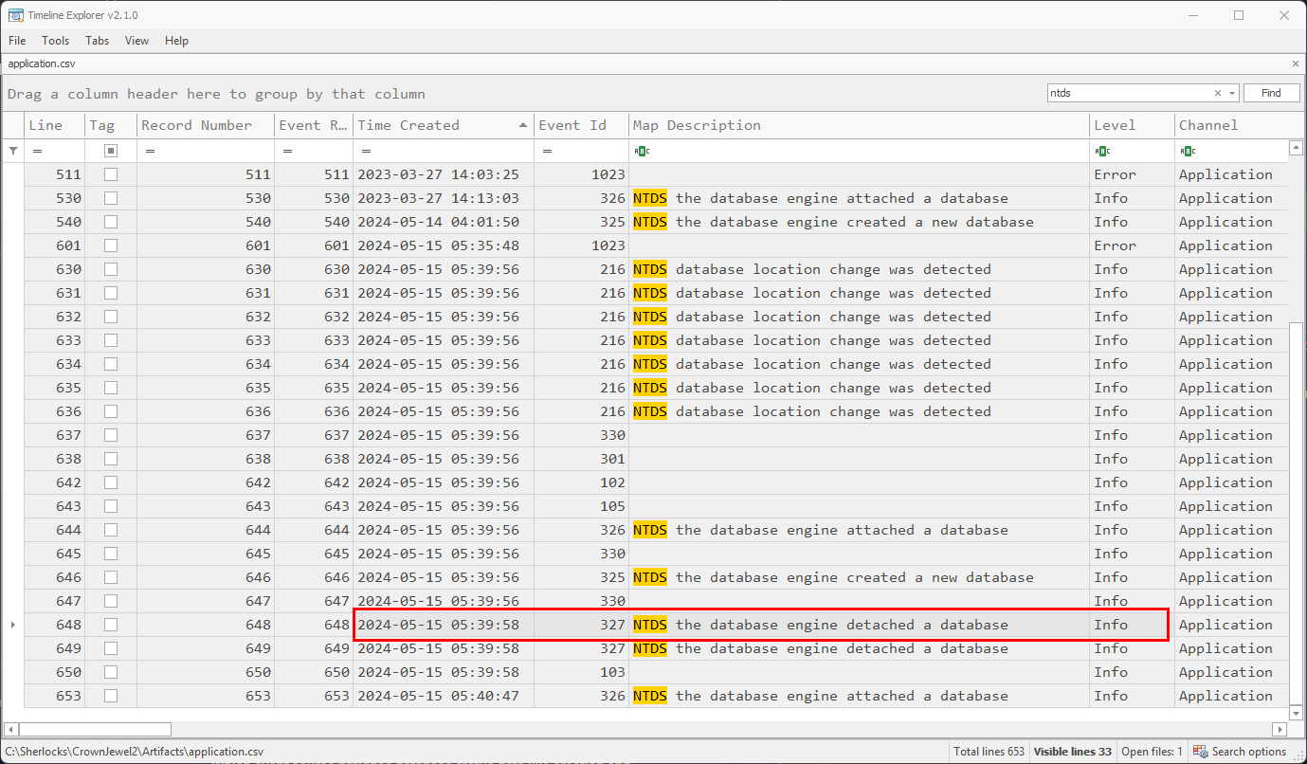Click the Channel column filter operator icon
The width and height of the screenshot is (1307, 764).
pyautogui.click(x=1188, y=151)
